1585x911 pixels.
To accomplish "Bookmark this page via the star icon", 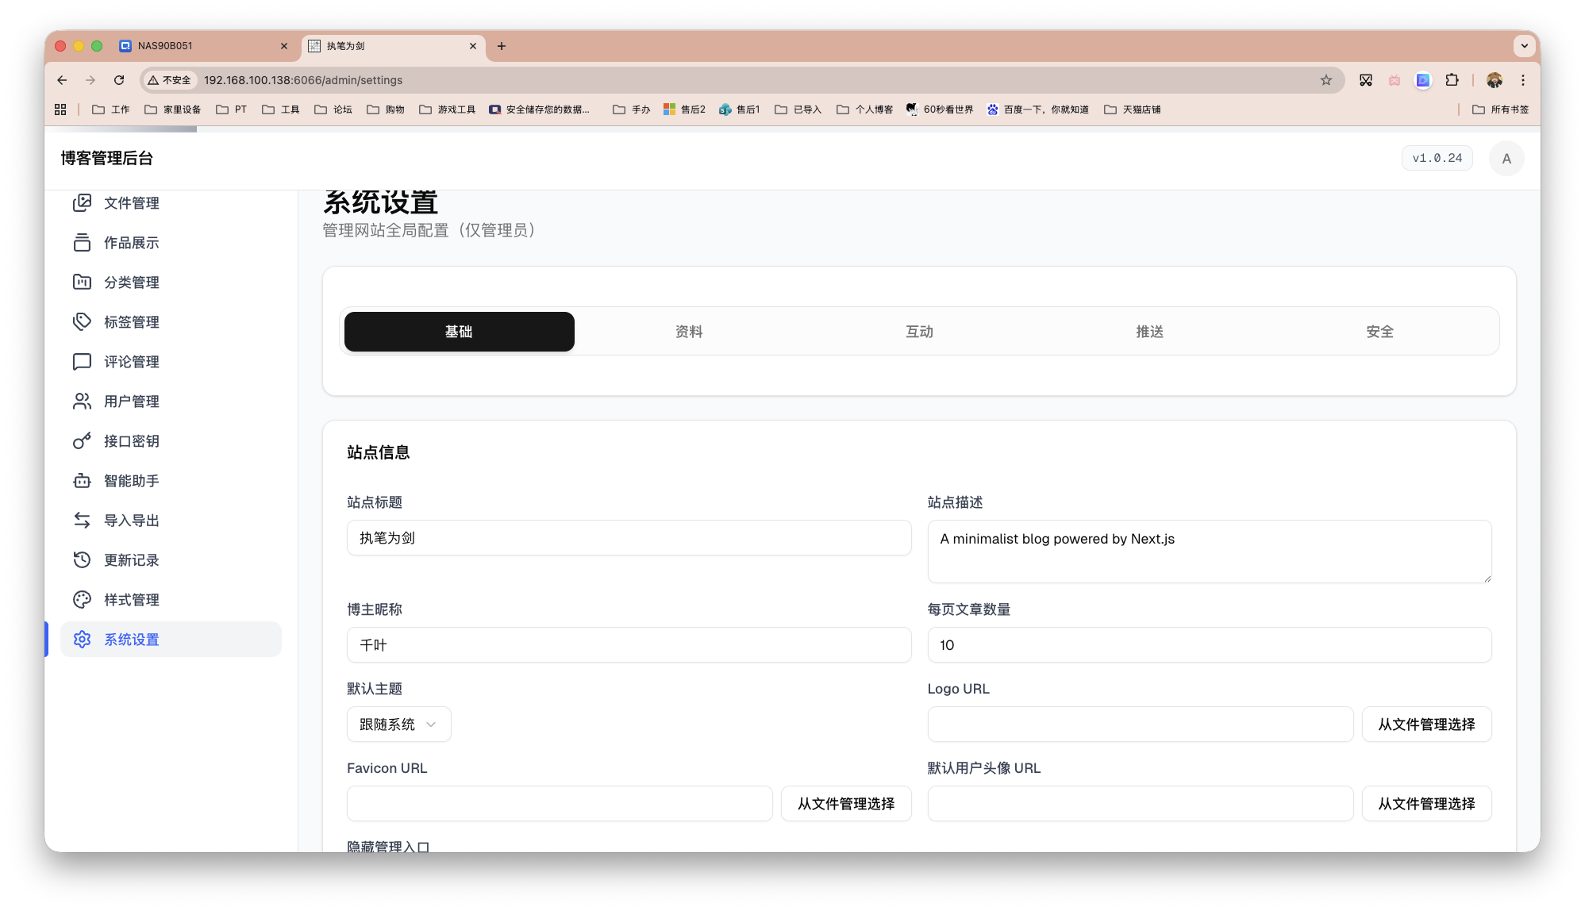I will 1325,80.
